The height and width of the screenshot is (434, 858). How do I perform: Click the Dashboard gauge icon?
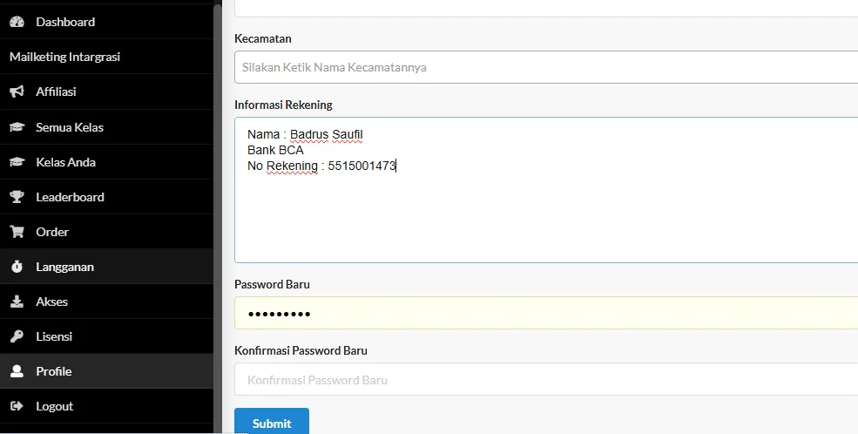click(x=17, y=22)
